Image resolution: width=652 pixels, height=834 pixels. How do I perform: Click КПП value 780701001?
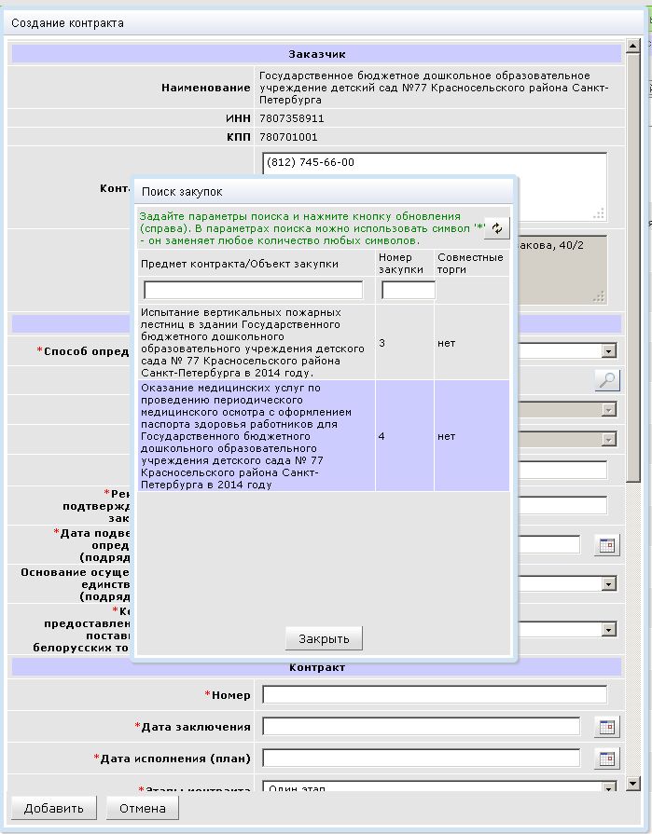coord(288,137)
